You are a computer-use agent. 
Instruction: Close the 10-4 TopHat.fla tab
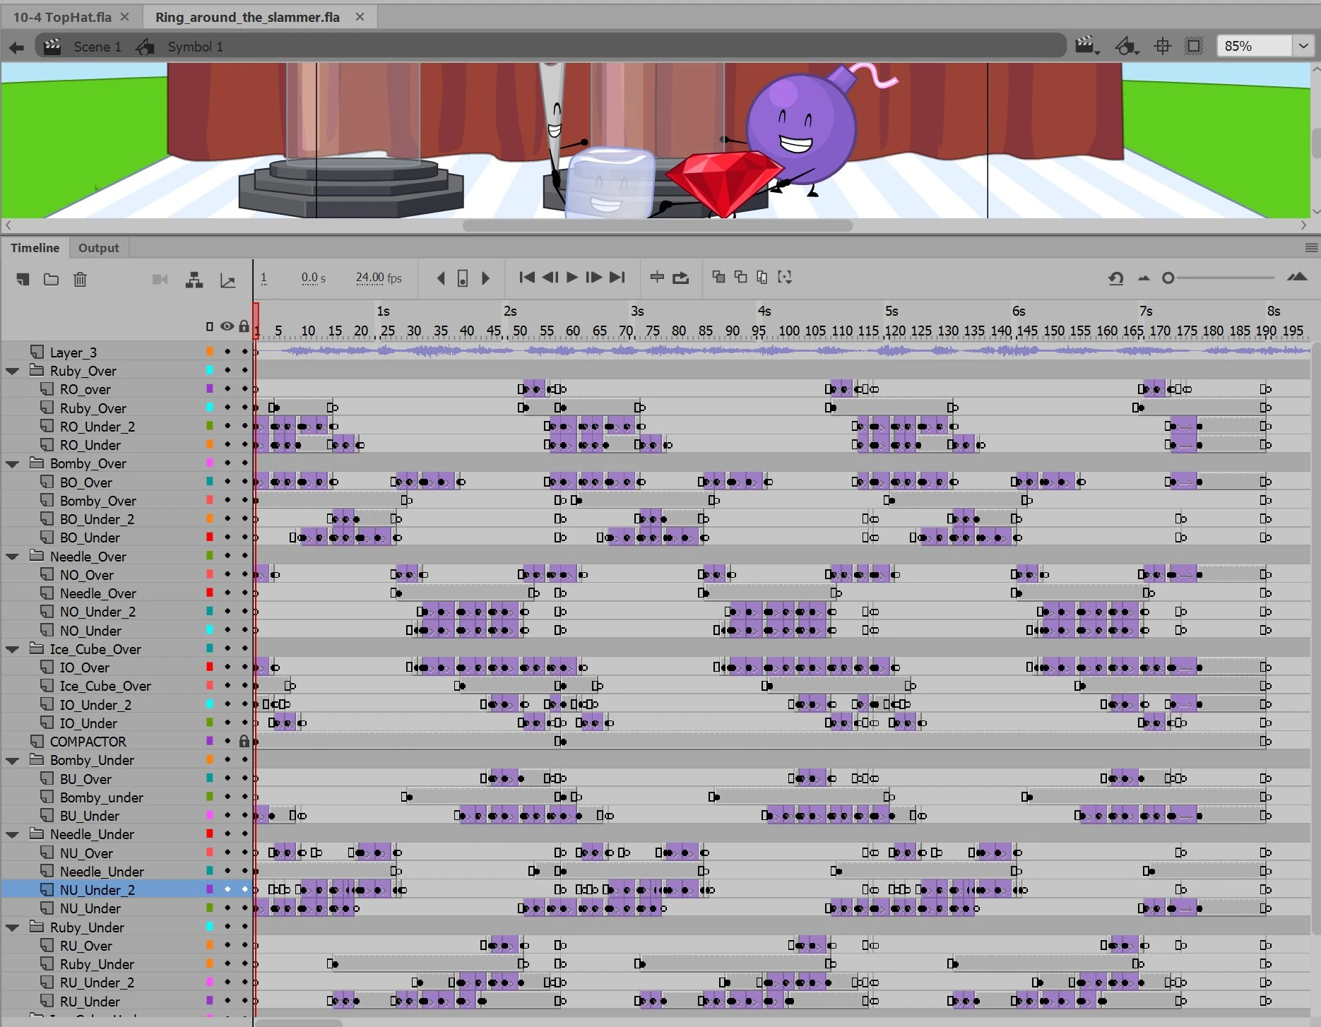(125, 17)
